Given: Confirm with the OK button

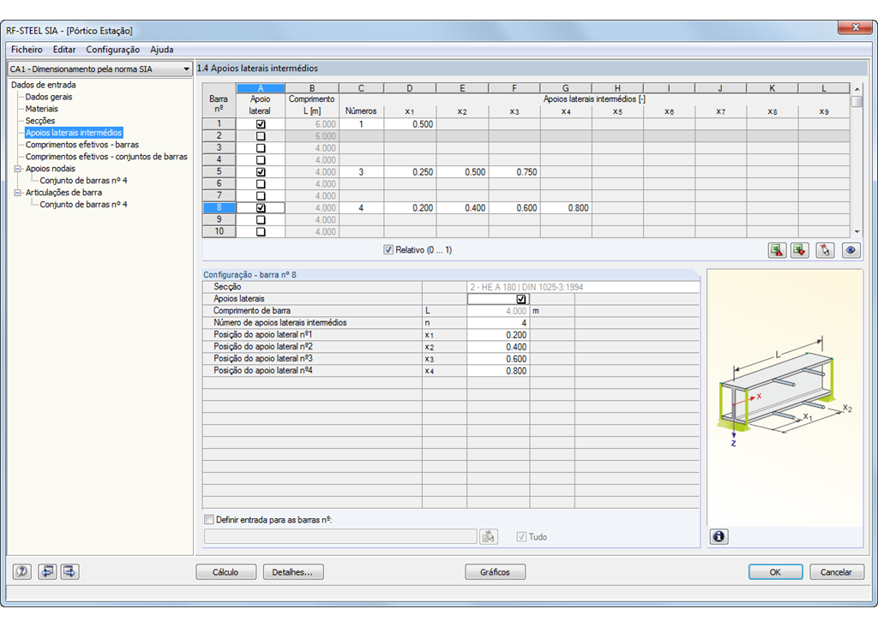Looking at the screenshot, I should click(x=775, y=572).
